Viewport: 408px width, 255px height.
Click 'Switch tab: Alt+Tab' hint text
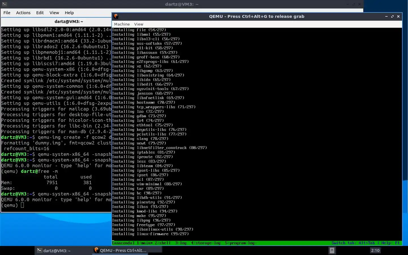353,243
